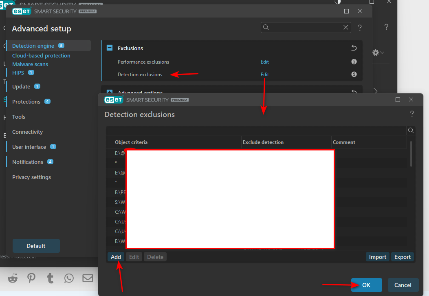Share page on Reddit

13,278
